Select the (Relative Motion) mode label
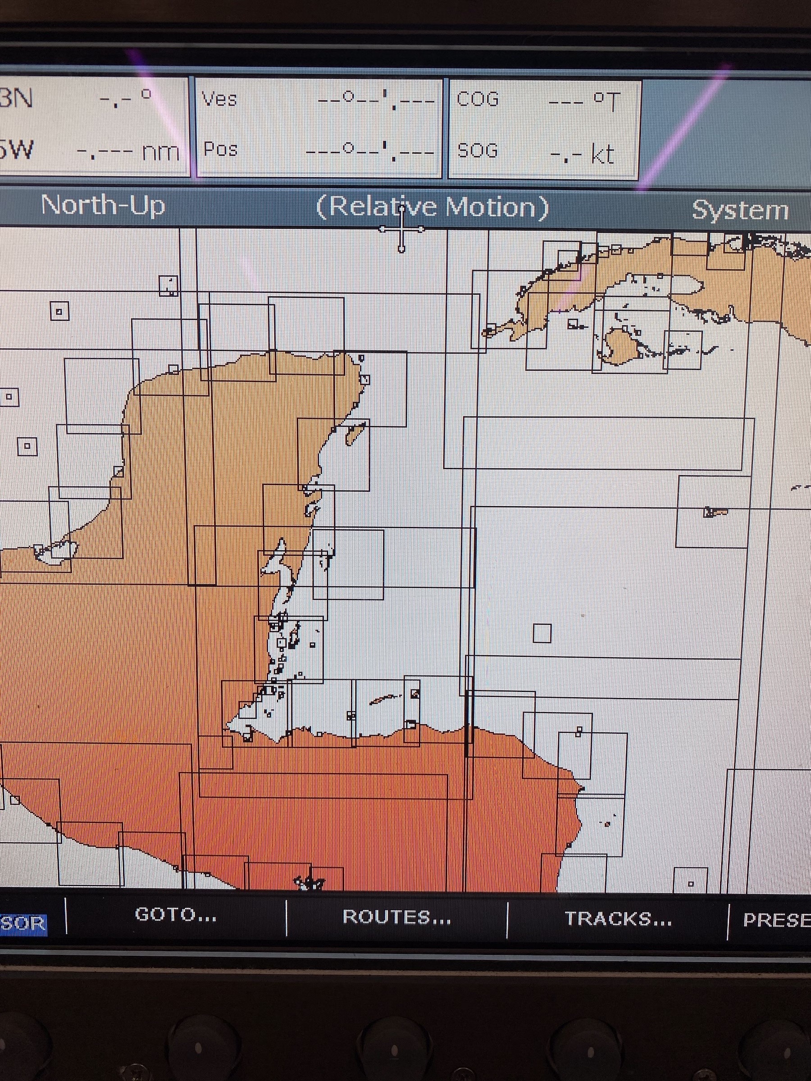Image resolution: width=811 pixels, height=1081 pixels. (x=433, y=207)
